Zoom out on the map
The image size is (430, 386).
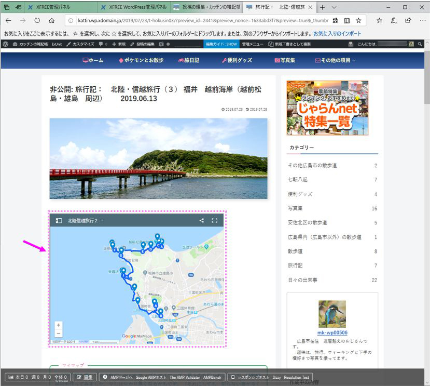59,334
